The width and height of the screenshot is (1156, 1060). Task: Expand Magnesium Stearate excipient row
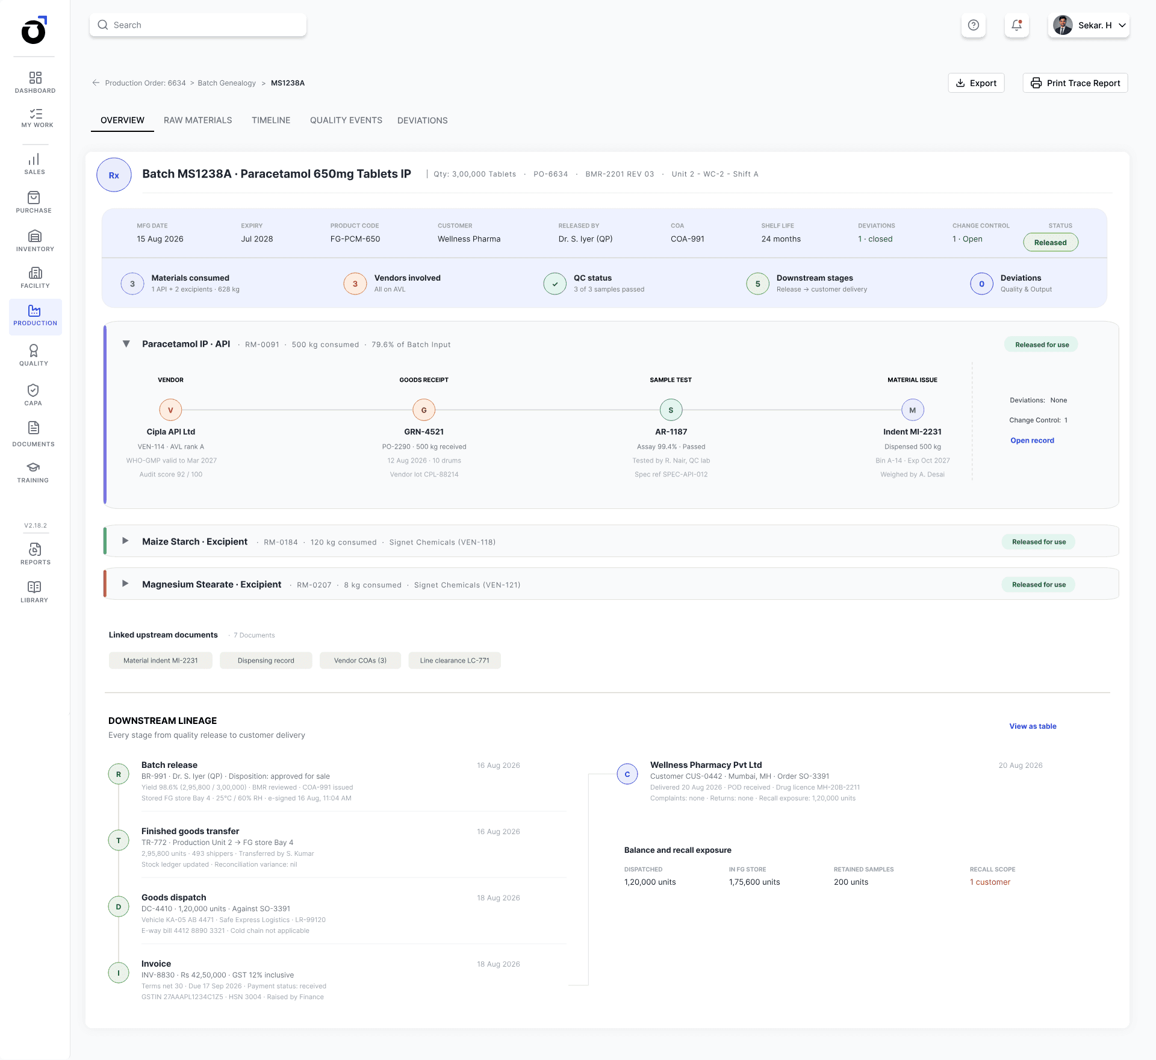pos(125,584)
